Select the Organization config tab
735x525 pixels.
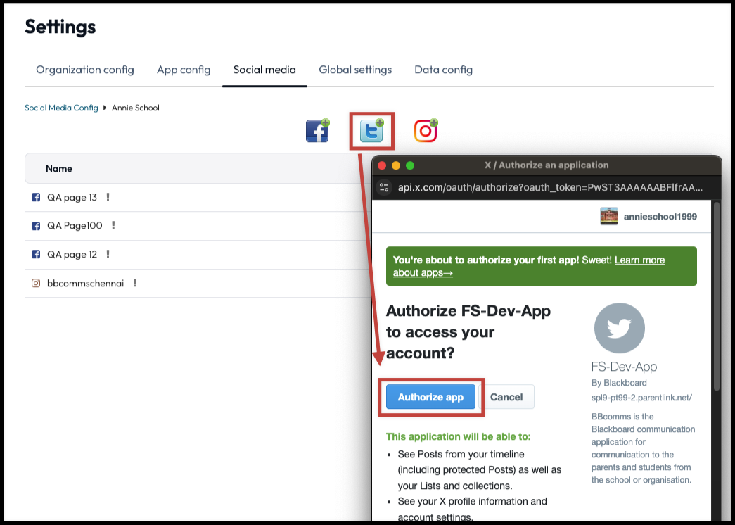click(x=84, y=70)
